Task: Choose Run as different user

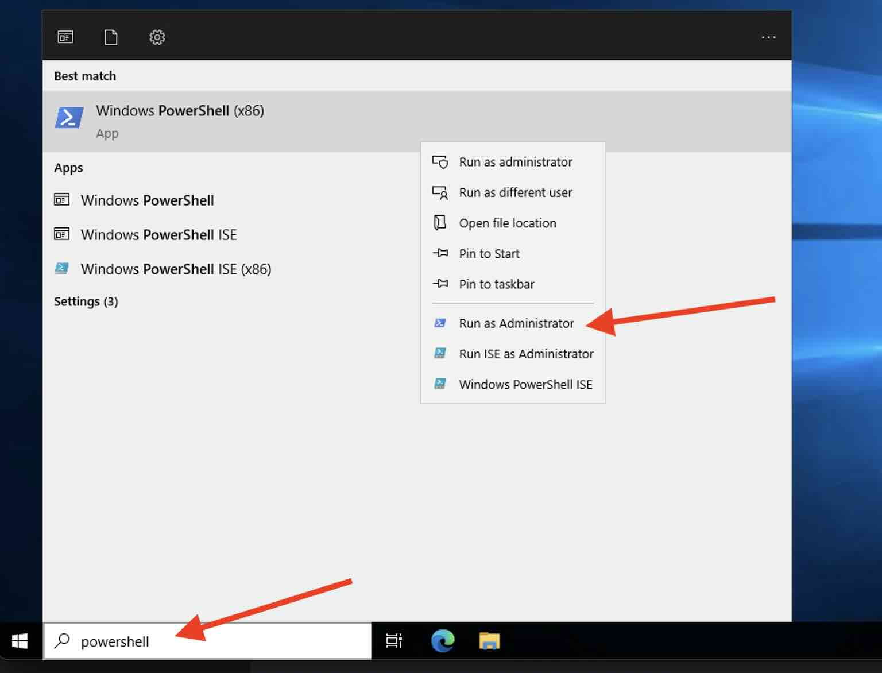Action: (515, 192)
